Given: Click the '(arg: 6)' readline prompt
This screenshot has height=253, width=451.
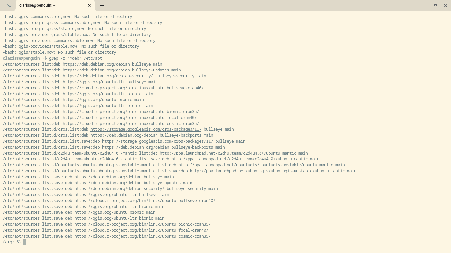Looking at the screenshot, I should pos(12,242).
